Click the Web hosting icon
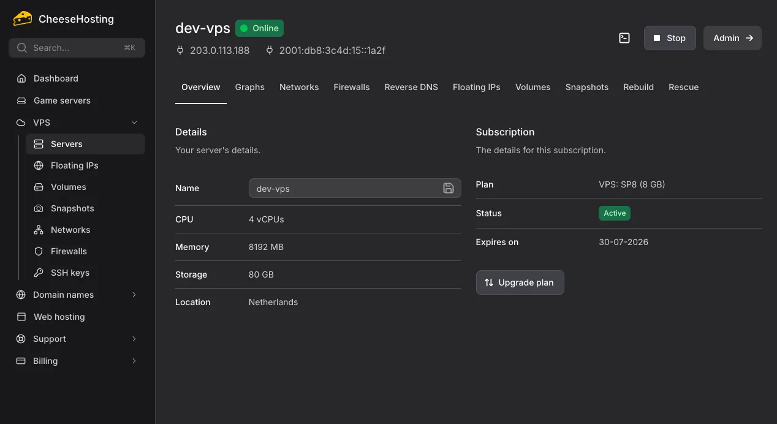This screenshot has height=424, width=777. pos(21,317)
